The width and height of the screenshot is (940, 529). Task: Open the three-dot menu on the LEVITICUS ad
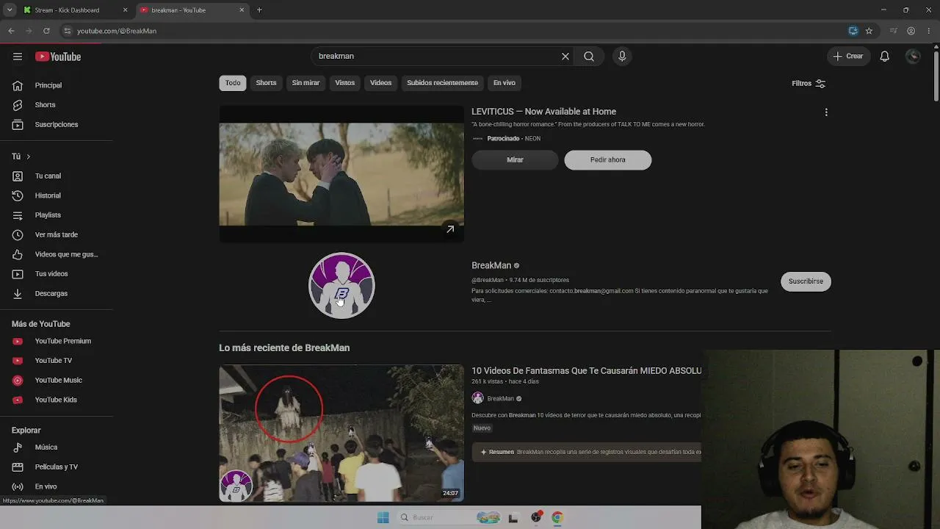(826, 112)
